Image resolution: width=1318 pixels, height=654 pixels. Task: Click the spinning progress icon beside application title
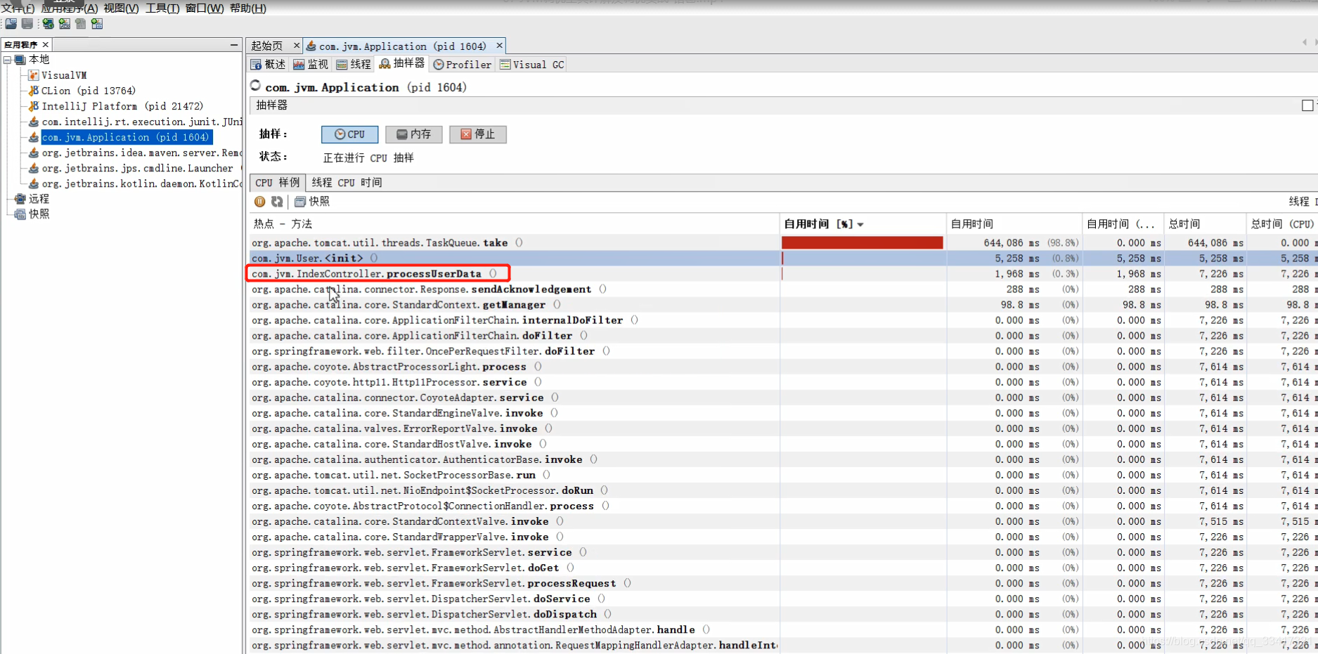point(256,86)
